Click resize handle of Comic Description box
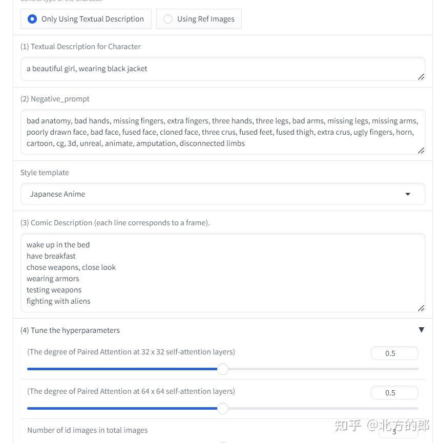This screenshot has height=443, width=441. pos(421,308)
